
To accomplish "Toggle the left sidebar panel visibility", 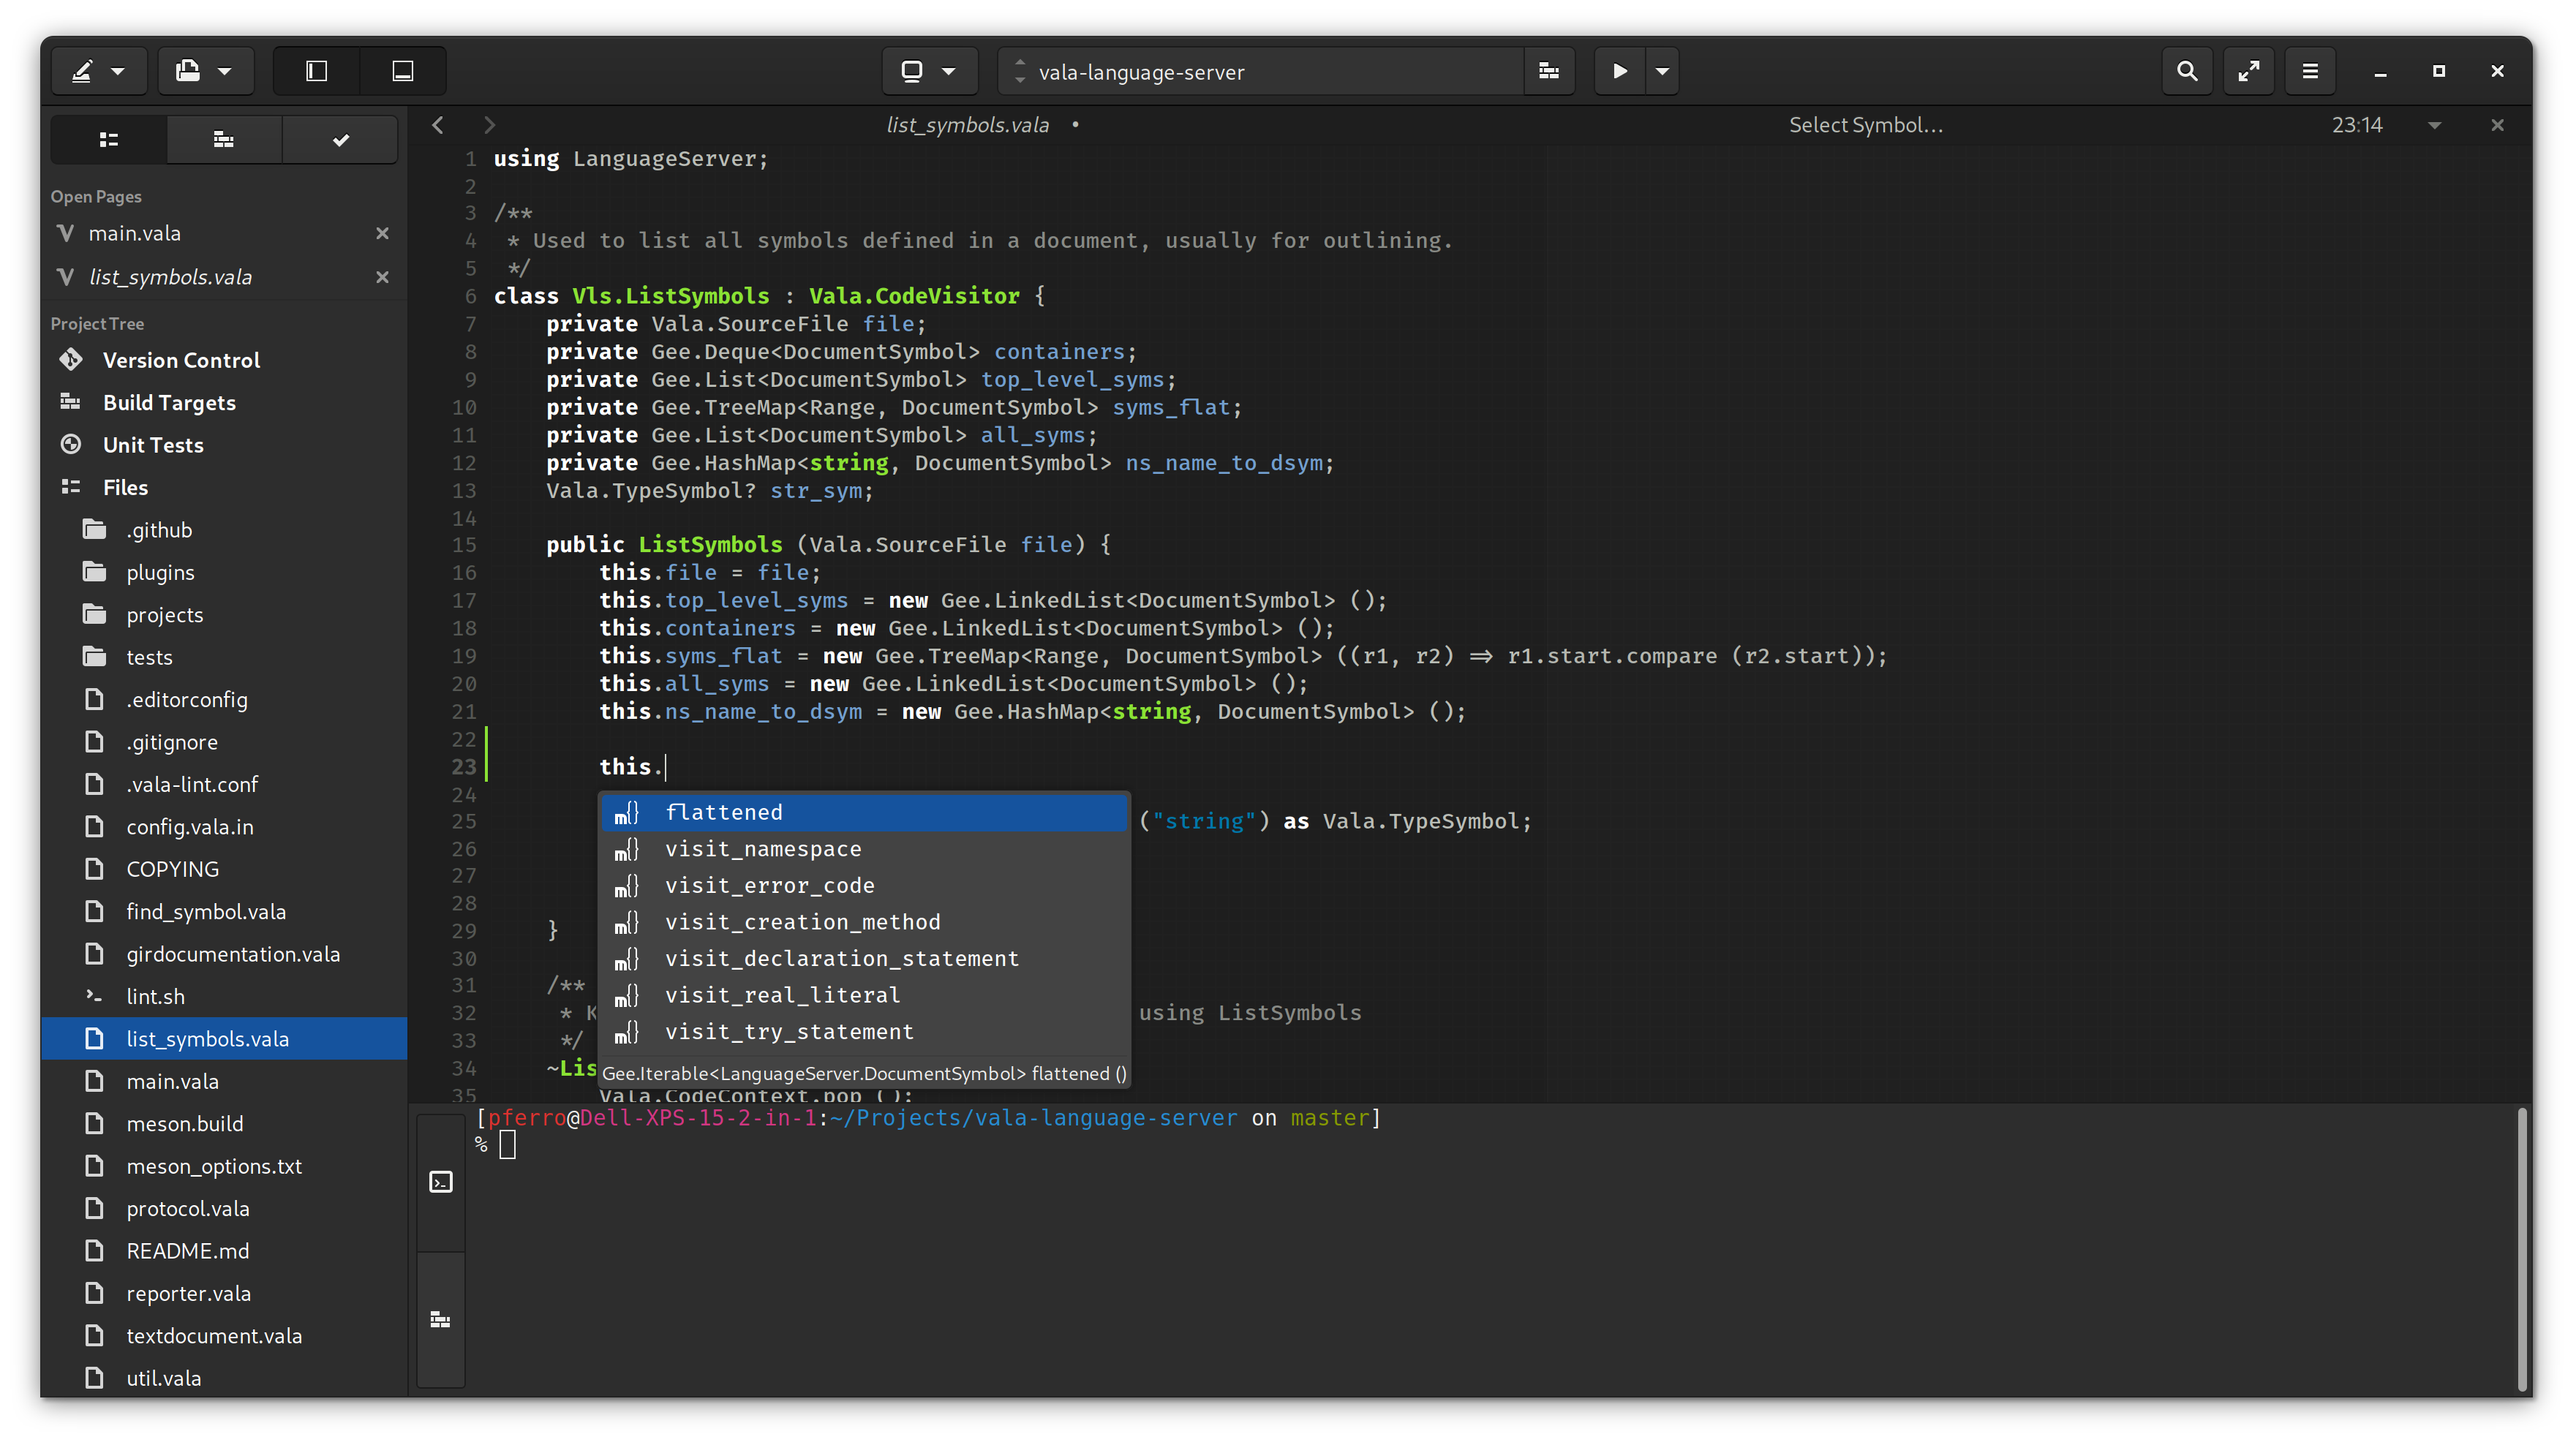I will (317, 71).
